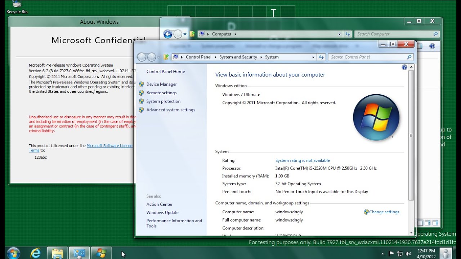This screenshot has width=461, height=259.
Task: Click the magnifier in Search Computer box
Action: tap(435, 34)
